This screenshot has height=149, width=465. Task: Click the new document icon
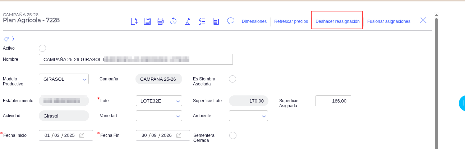pos(134,21)
